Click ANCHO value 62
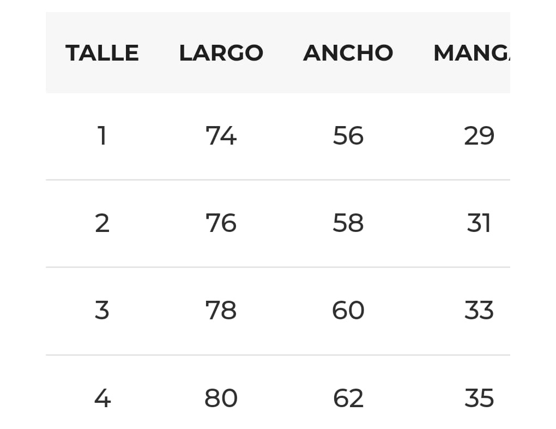The width and height of the screenshot is (556, 429). 348,398
